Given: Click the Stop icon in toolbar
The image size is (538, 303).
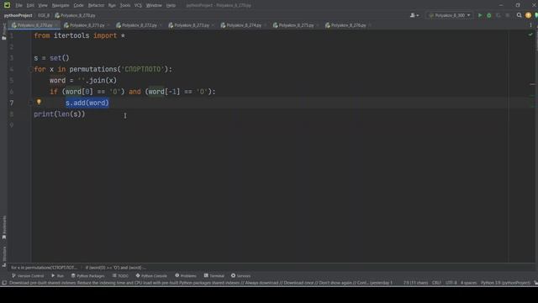Looking at the screenshot, I should pos(508,15).
